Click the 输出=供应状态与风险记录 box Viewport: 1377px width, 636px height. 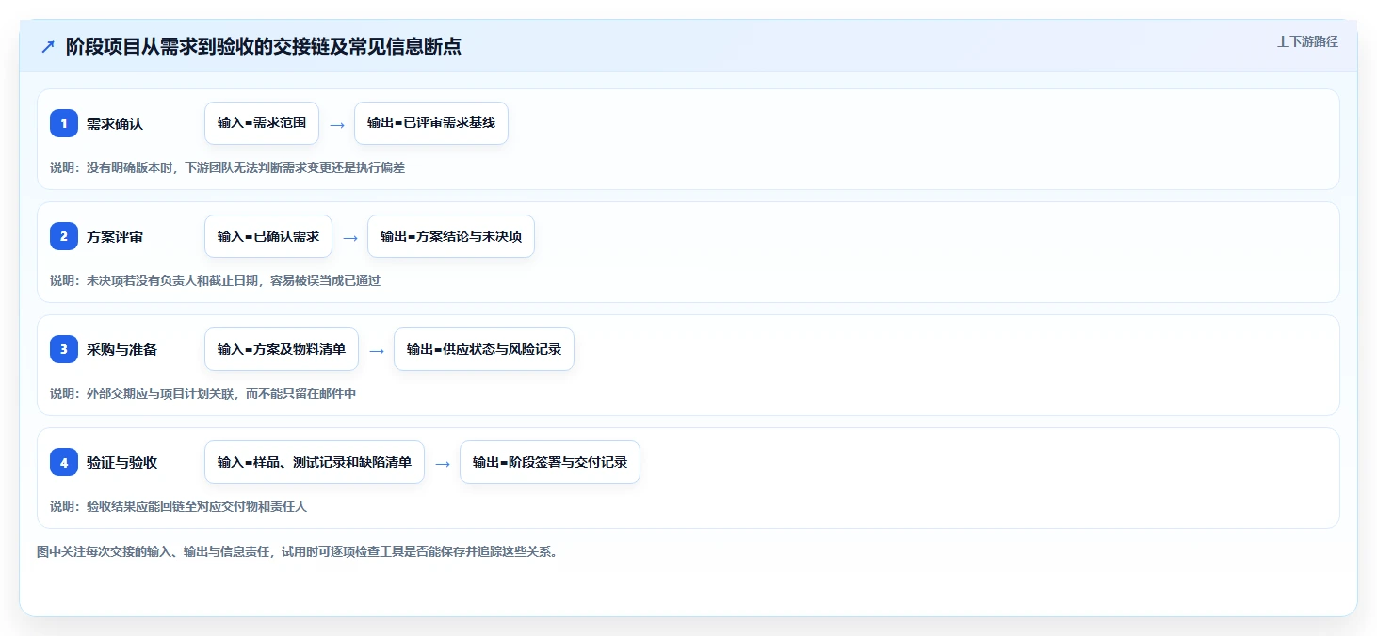tap(484, 349)
